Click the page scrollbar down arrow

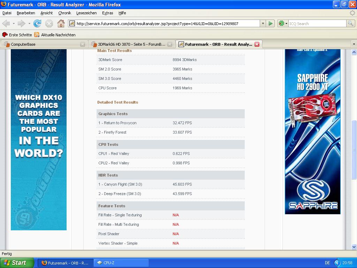click(354, 247)
